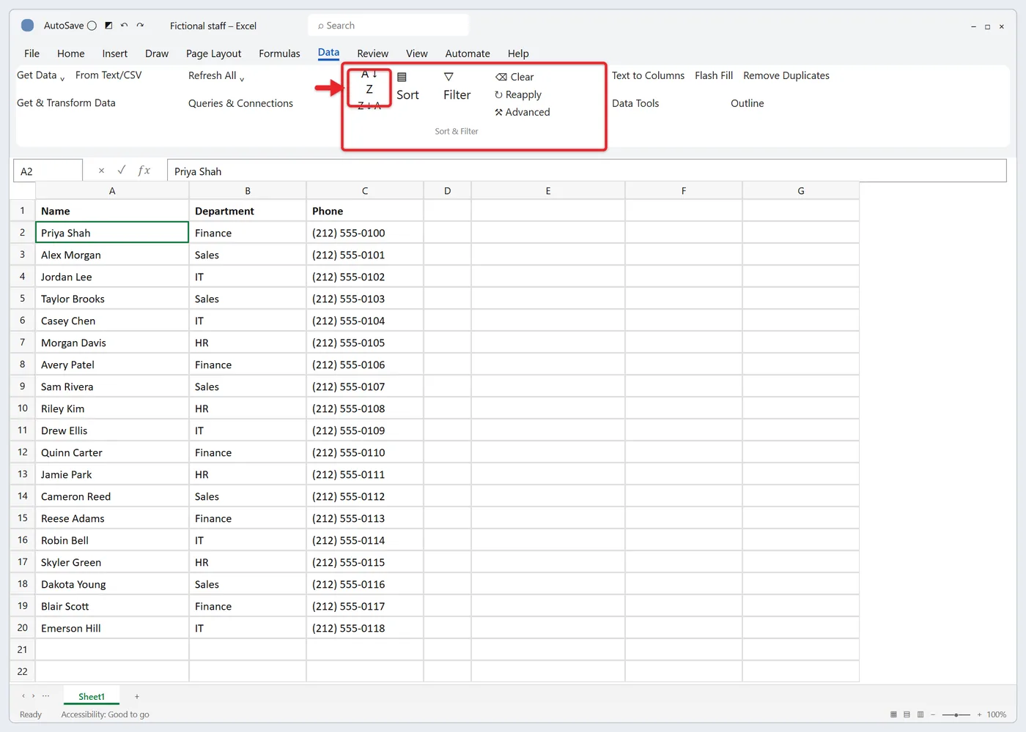Go to next sheet using right arrow
Viewport: 1026px width, 732px height.
coord(34,696)
